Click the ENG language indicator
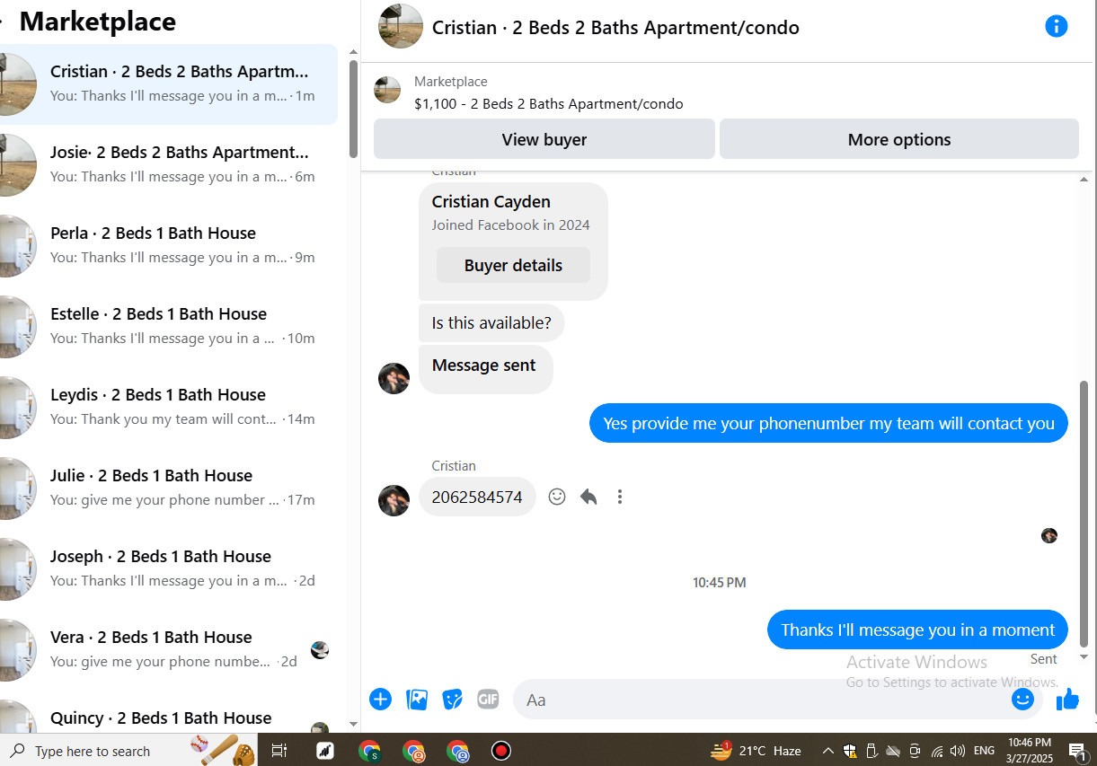Viewport: 1097px width, 766px height. point(984,751)
